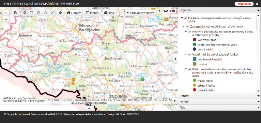Select the rectangle selection tool
This screenshot has width=261, height=123.
tap(31, 13)
